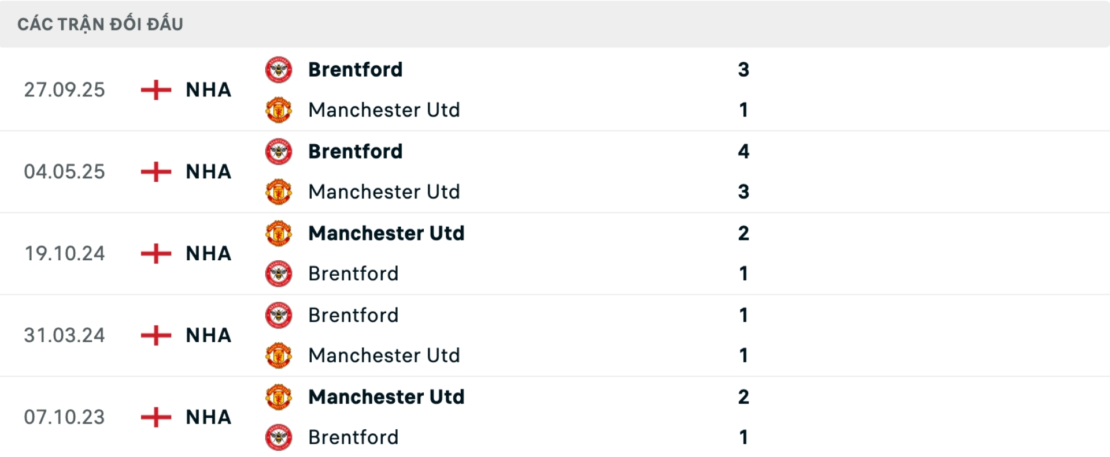
Task: Open Brentford name in the 07.10.23 match
Action: 353,438
